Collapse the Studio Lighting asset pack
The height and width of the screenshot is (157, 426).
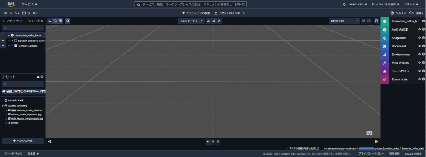(x=3, y=106)
